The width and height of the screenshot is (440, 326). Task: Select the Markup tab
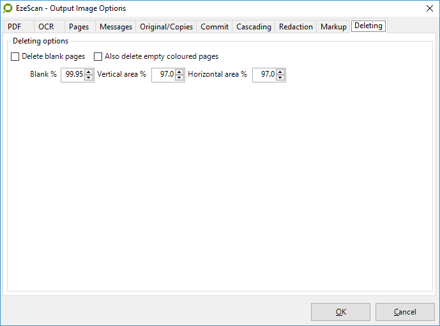pos(333,27)
